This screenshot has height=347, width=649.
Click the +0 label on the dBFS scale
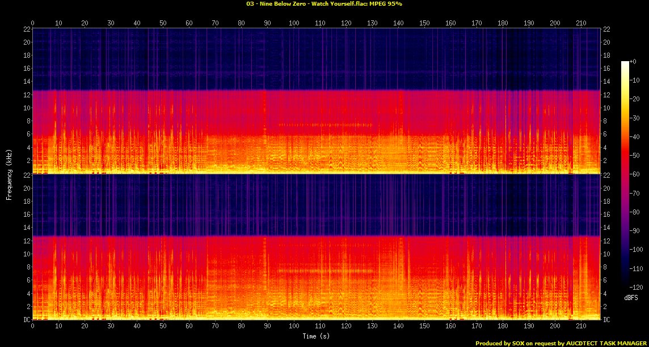click(x=634, y=62)
